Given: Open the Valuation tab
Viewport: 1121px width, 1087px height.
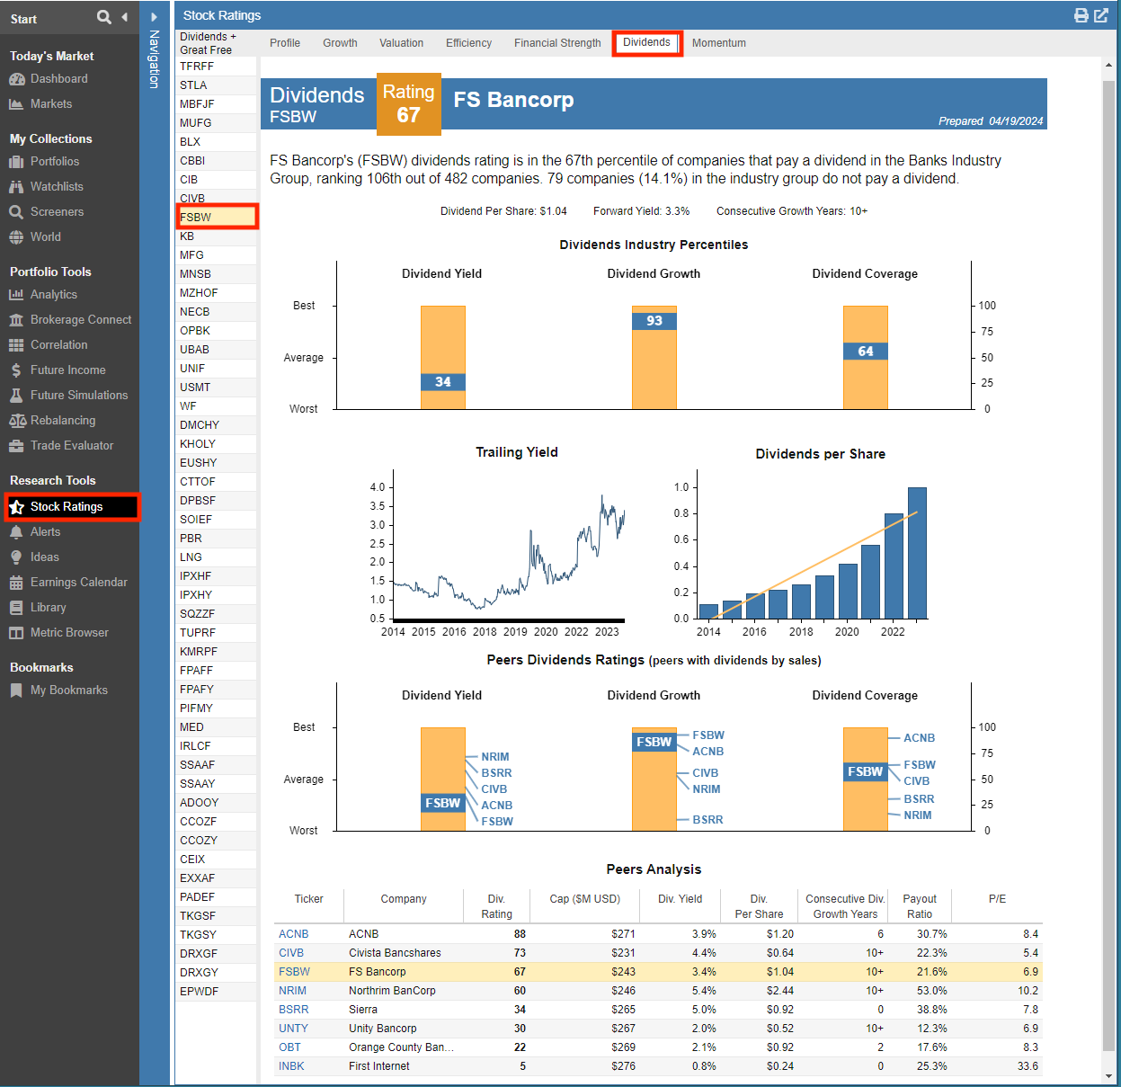Looking at the screenshot, I should (401, 43).
